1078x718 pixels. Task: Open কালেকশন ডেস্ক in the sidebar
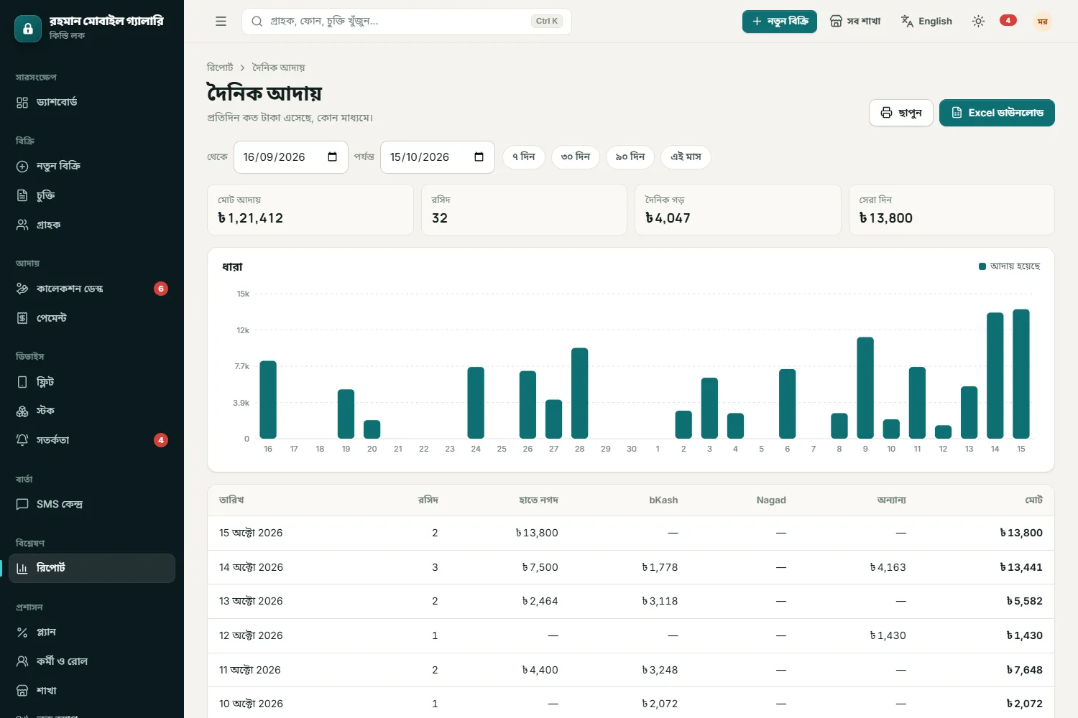pos(92,289)
